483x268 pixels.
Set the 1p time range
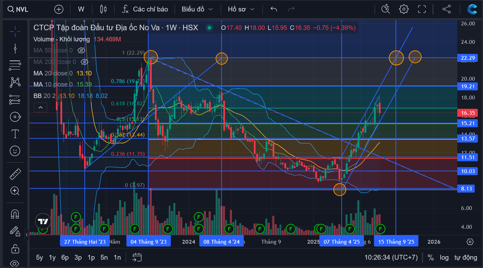click(x=91, y=258)
